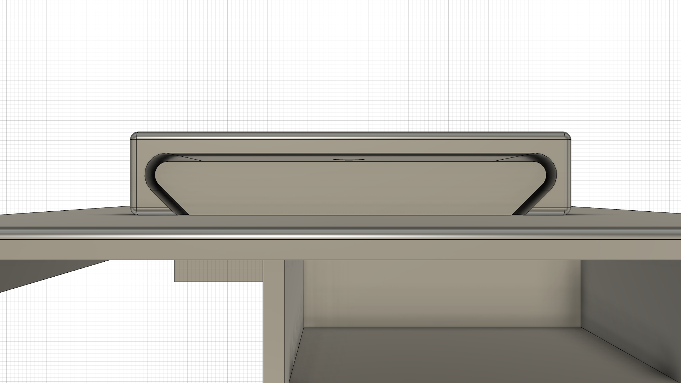This screenshot has height=383, width=681.
Task: Select the small circular hole on the inner tray
Action: pos(349,160)
